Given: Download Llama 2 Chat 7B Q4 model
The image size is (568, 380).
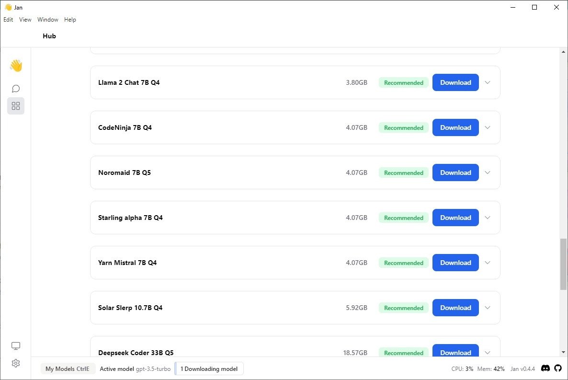Looking at the screenshot, I should (x=455, y=83).
